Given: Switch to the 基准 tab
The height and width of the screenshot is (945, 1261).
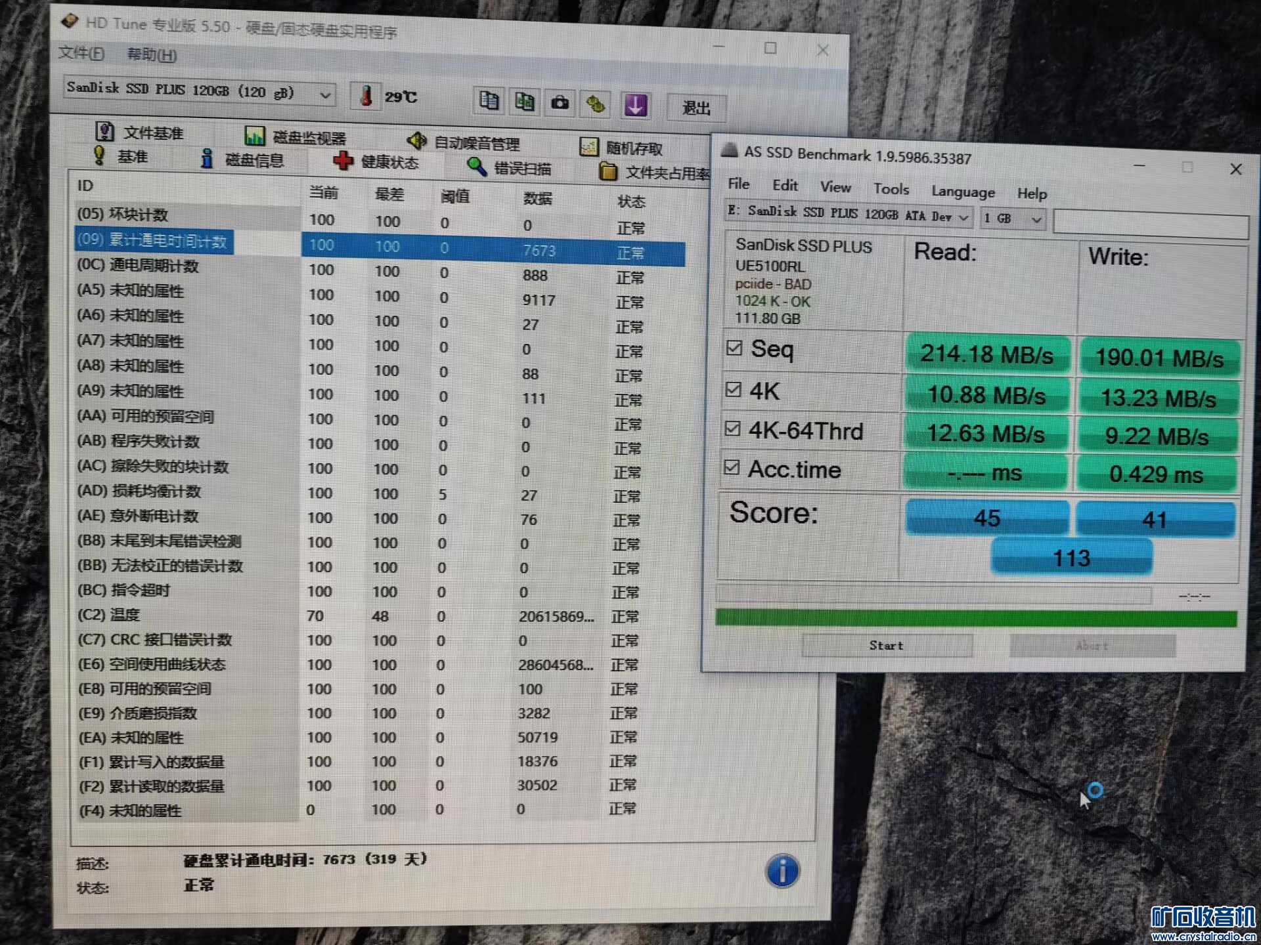Looking at the screenshot, I should click(121, 156).
